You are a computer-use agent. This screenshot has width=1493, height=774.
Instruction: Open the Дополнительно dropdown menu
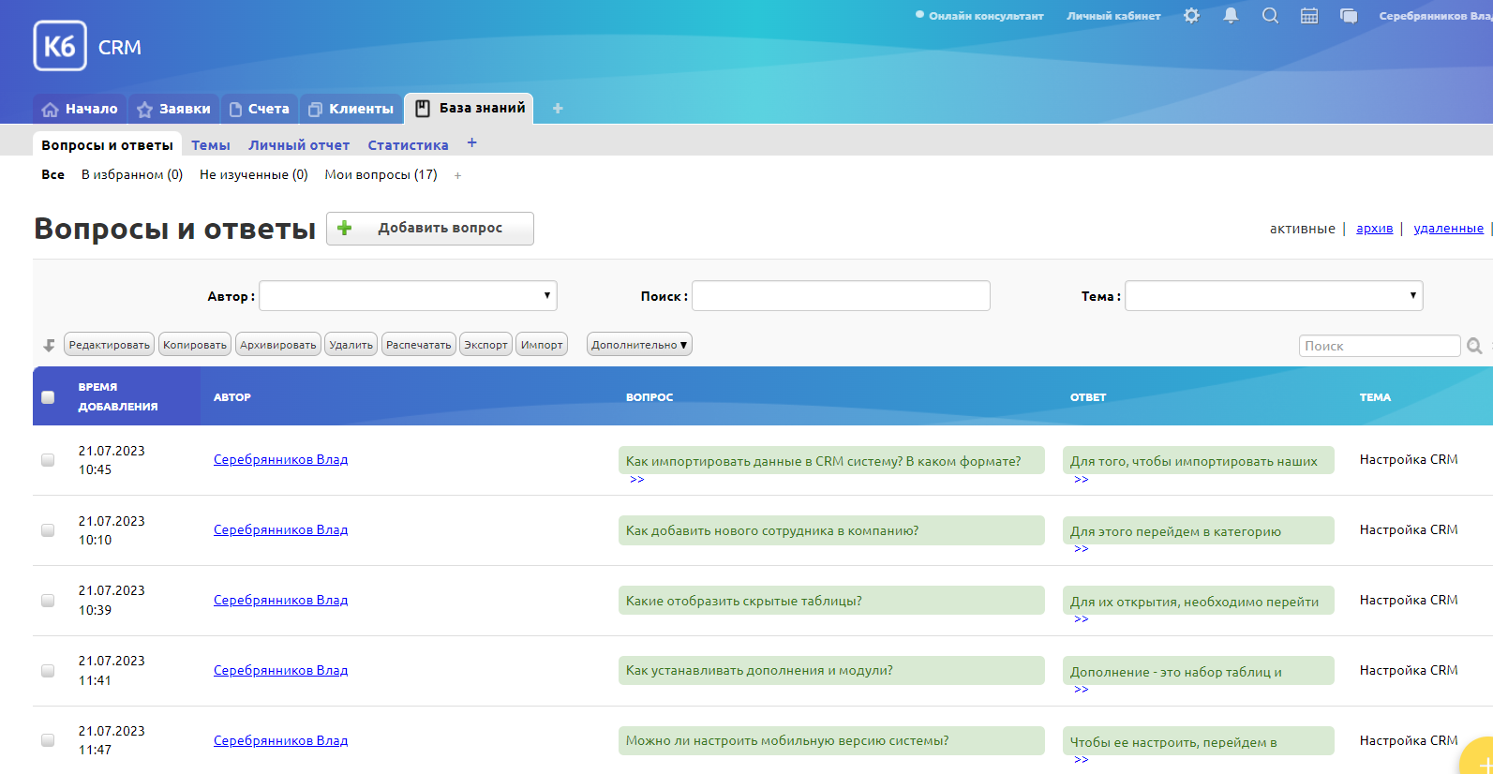pos(639,345)
